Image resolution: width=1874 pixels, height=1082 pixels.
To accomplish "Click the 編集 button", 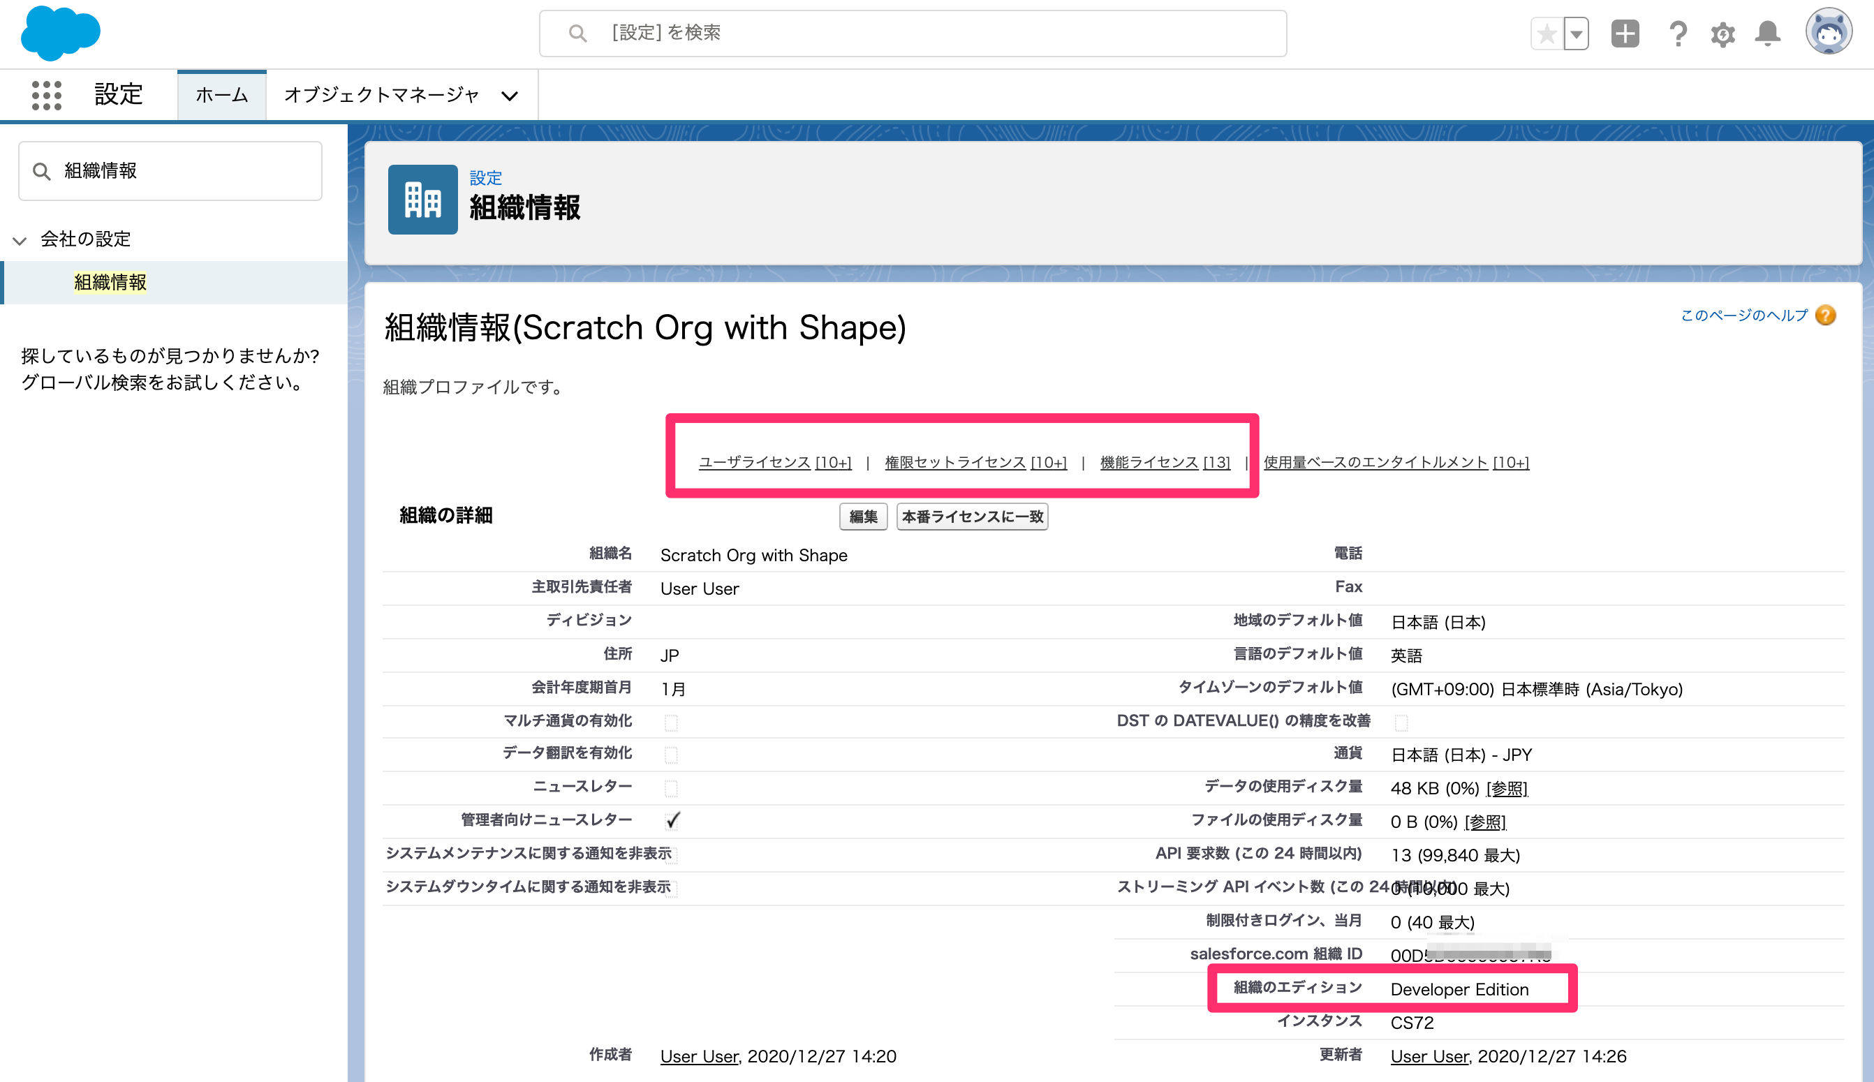I will coord(863,517).
